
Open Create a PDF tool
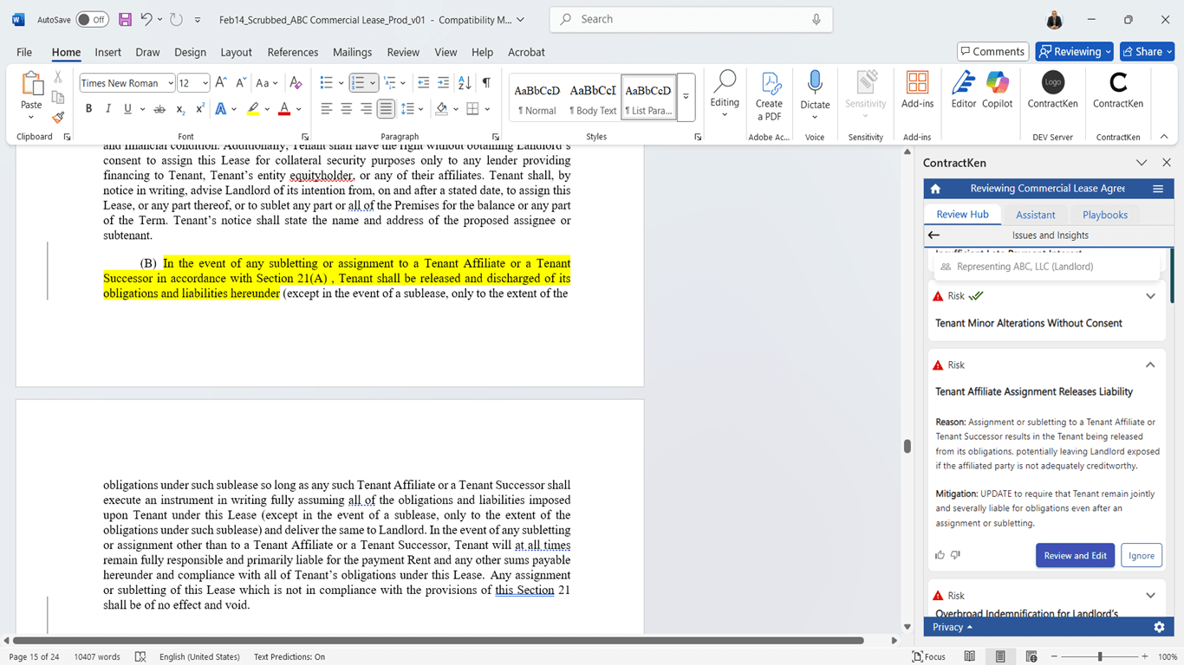pos(769,96)
